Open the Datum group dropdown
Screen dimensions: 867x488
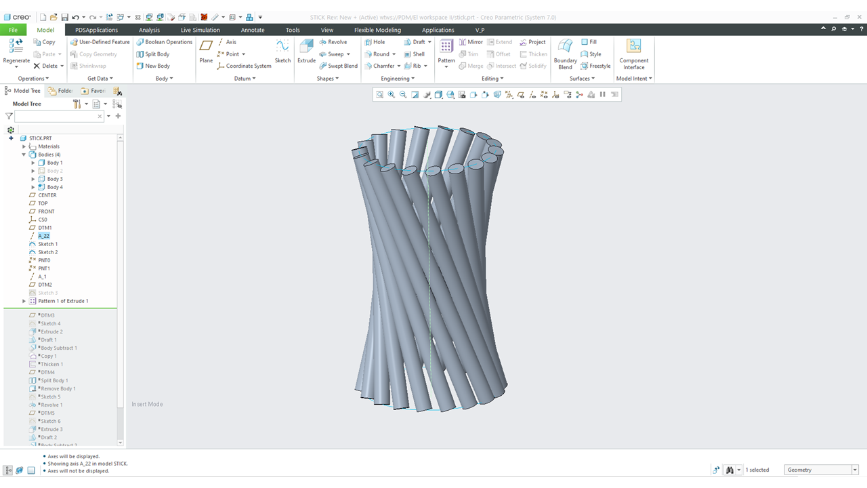245,79
